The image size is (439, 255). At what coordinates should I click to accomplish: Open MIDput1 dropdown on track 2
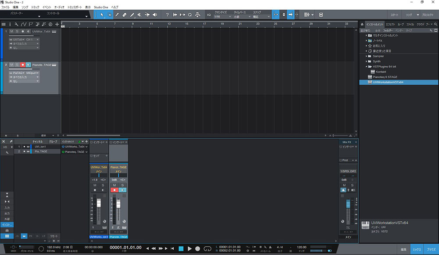(32, 73)
